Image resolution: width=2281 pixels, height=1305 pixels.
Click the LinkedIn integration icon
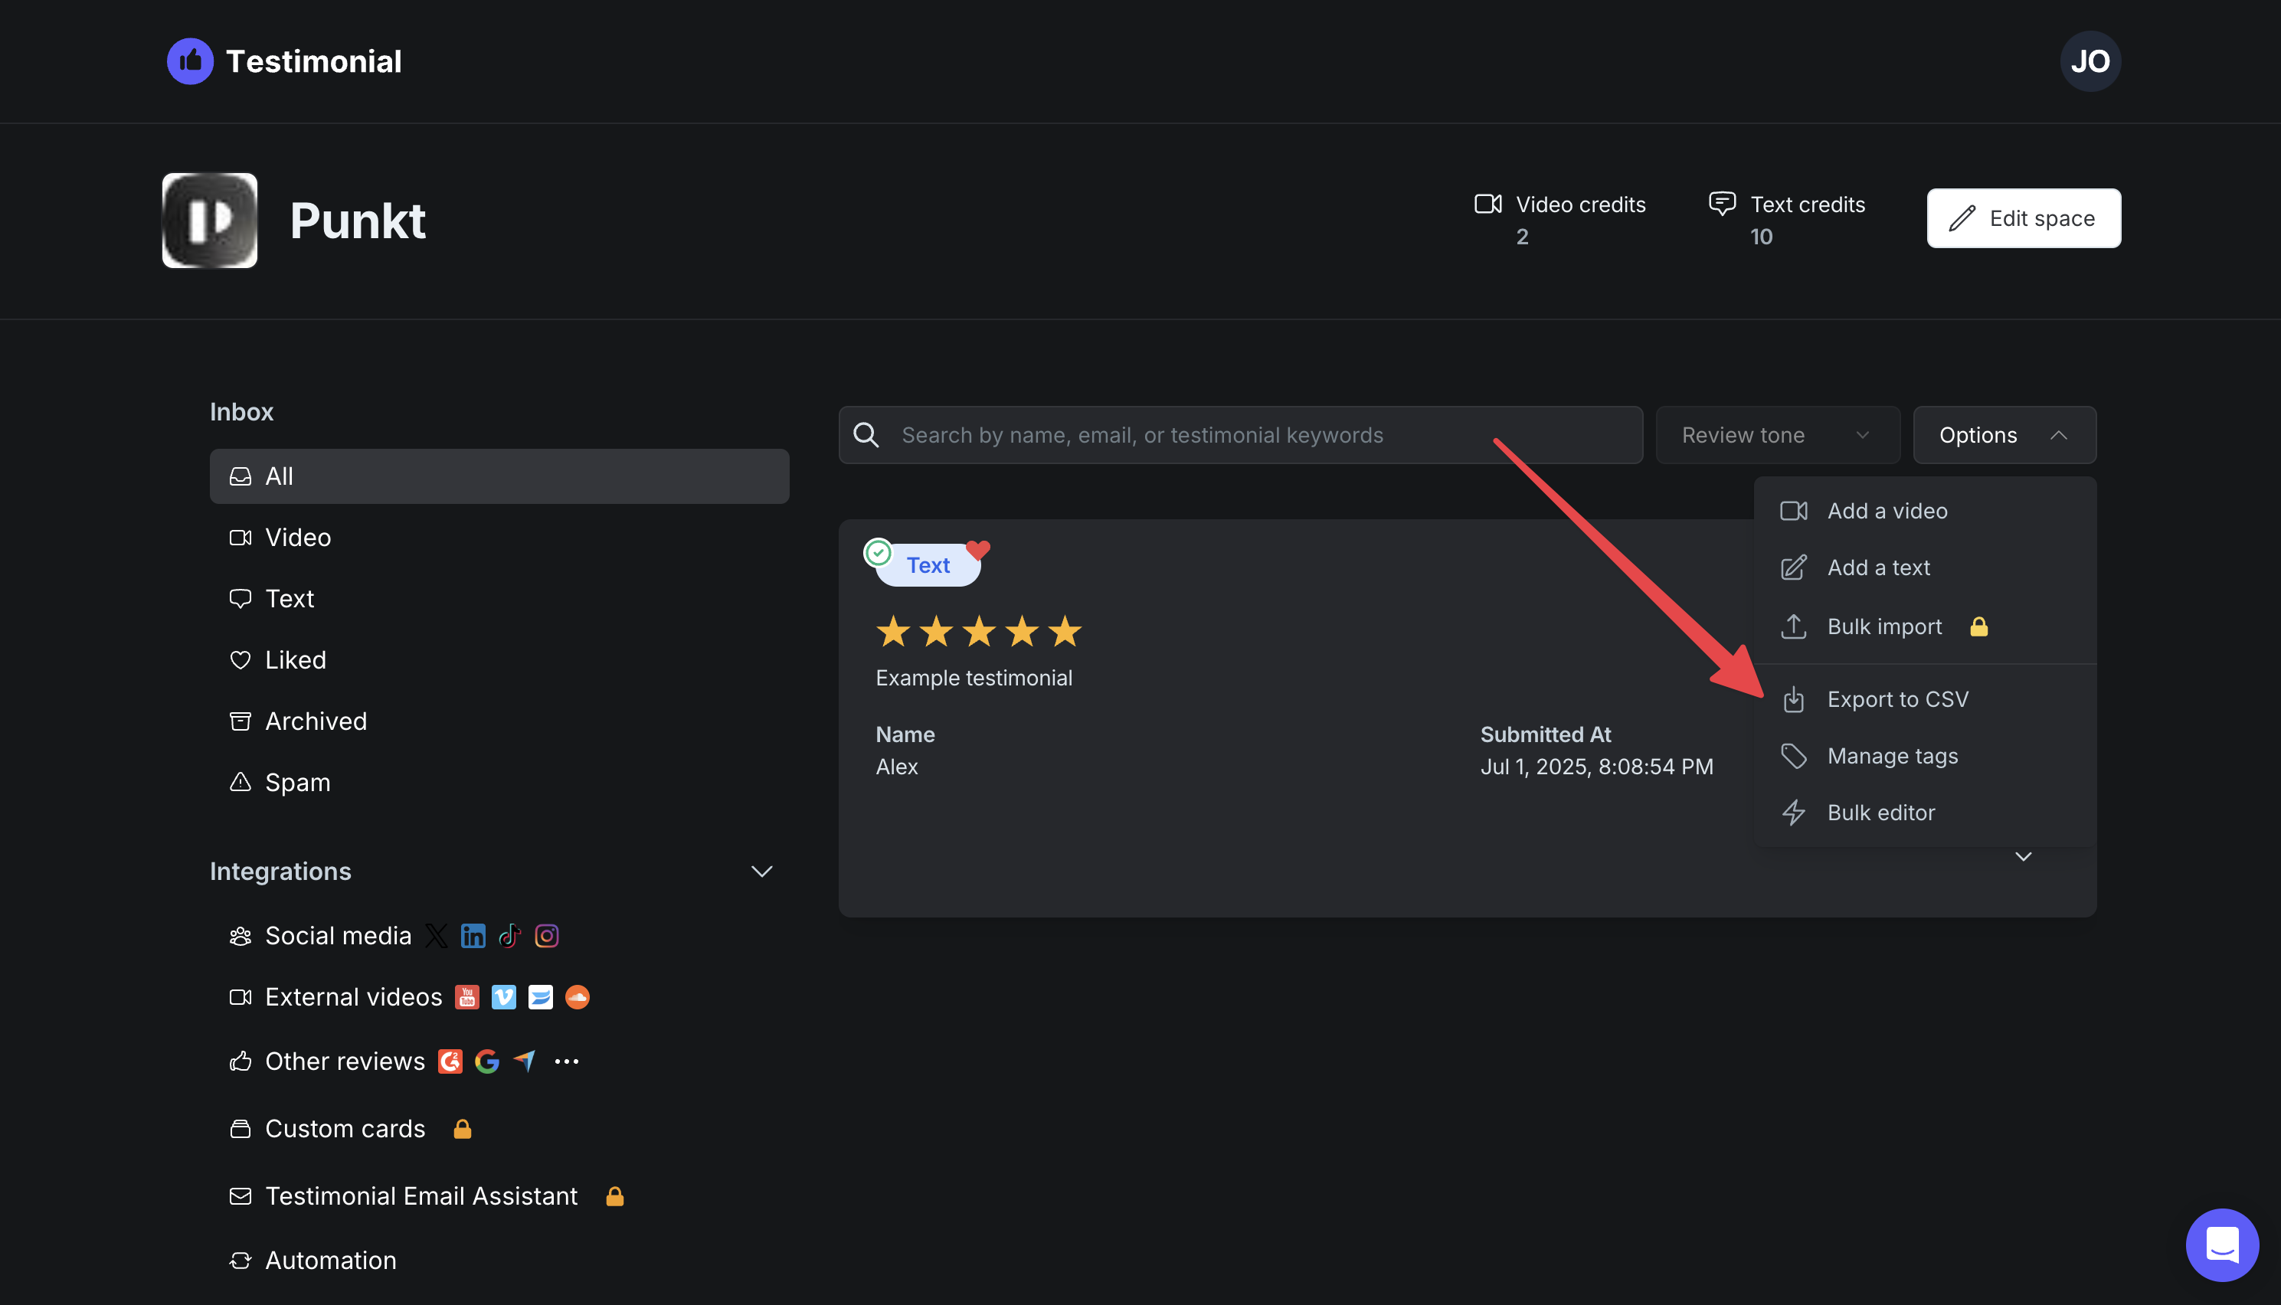pyautogui.click(x=473, y=936)
